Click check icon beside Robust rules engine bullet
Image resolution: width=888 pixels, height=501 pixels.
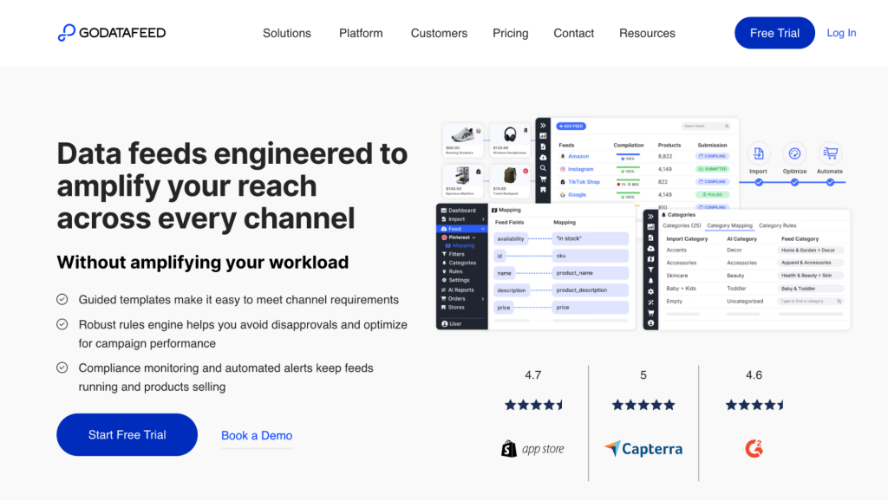tap(62, 324)
